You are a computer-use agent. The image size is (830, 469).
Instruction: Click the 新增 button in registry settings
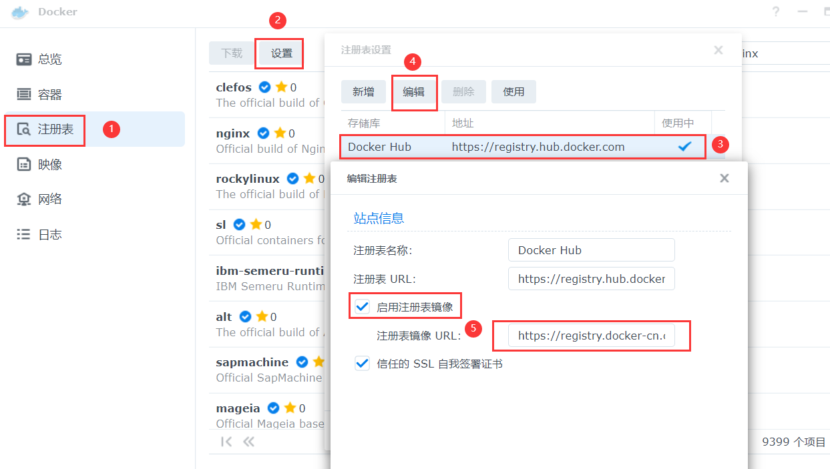coord(363,92)
